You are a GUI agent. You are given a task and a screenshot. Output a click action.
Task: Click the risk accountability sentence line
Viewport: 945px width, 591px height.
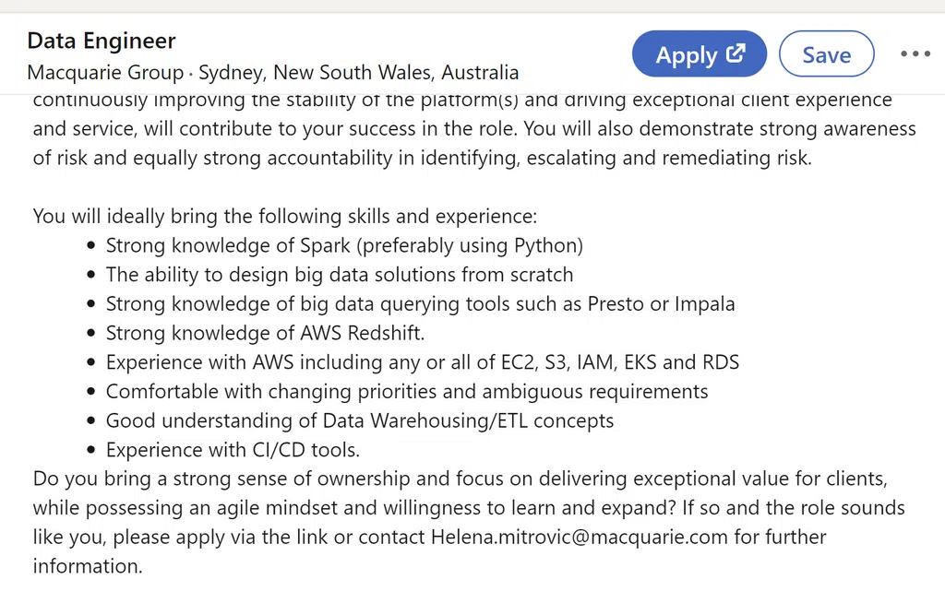(423, 158)
